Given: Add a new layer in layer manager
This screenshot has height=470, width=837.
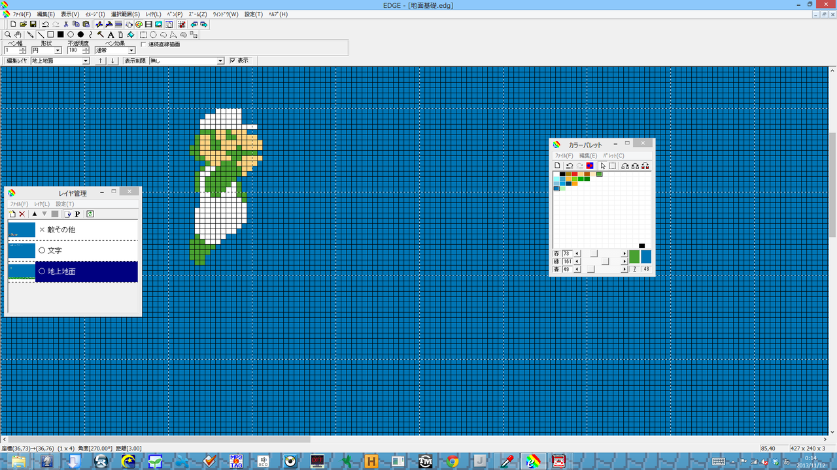Looking at the screenshot, I should [12, 214].
